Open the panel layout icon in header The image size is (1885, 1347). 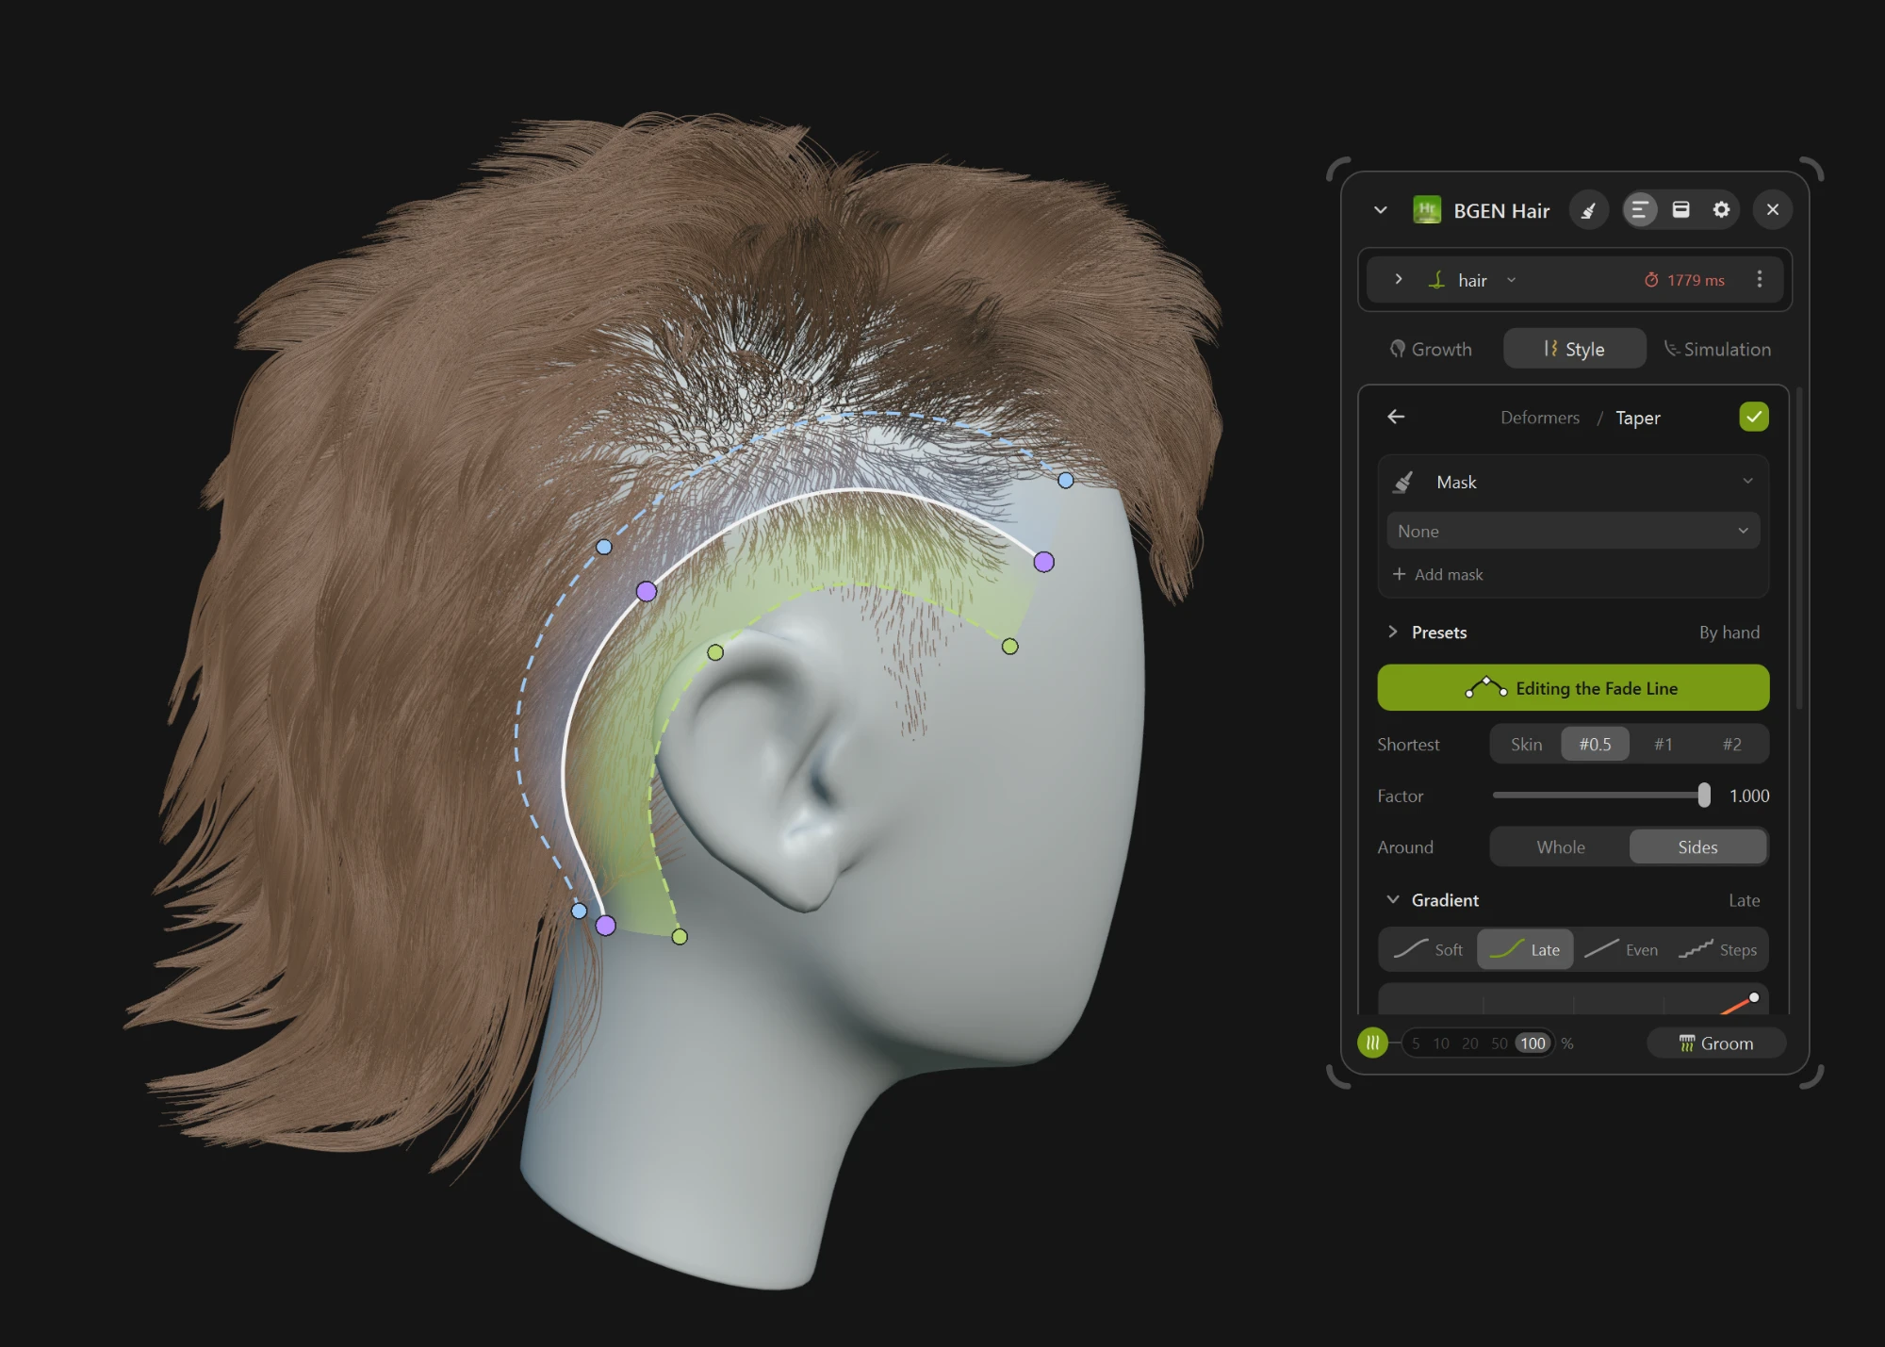pos(1680,209)
